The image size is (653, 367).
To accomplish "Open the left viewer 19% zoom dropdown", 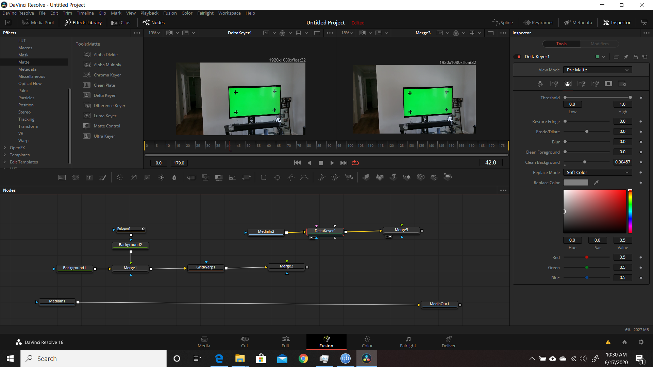I will (154, 33).
